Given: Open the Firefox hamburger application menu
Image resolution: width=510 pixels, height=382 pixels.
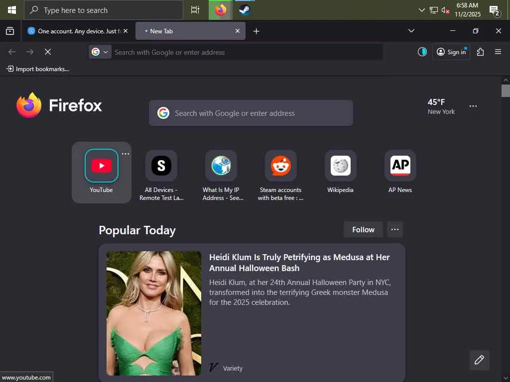Looking at the screenshot, I should [498, 52].
